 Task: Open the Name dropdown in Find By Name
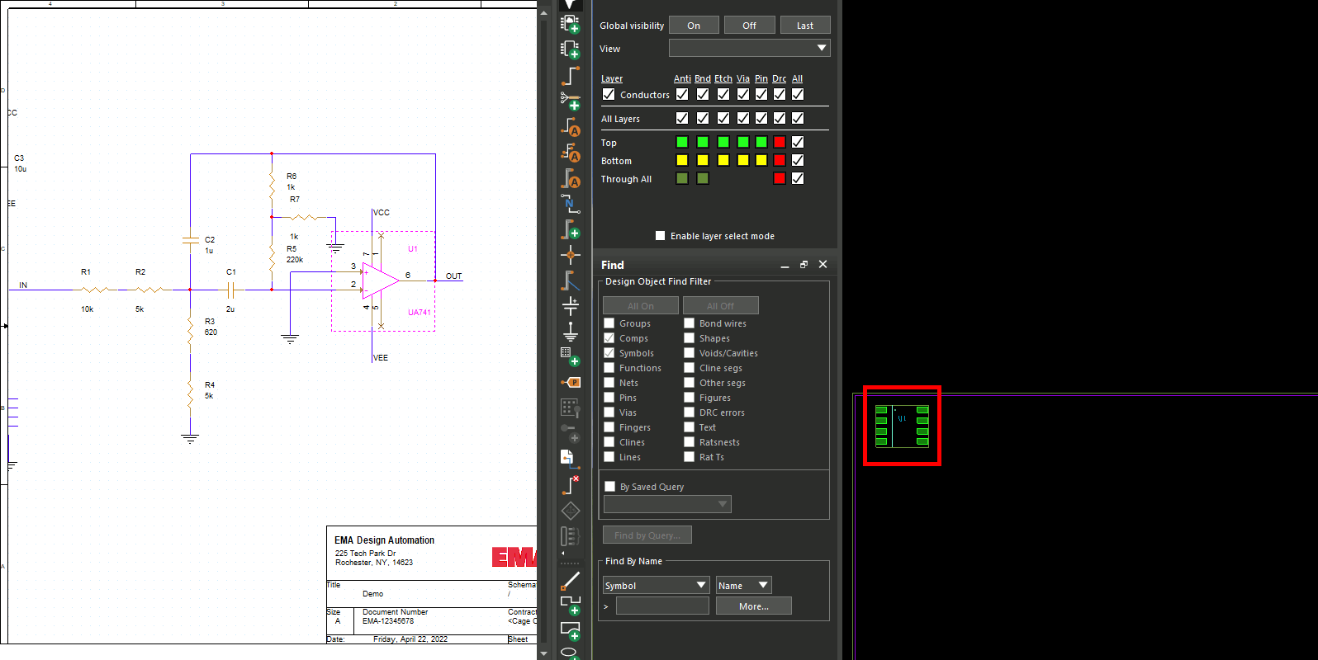[x=744, y=585]
